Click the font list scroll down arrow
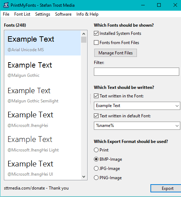The width and height of the screenshot is (181, 197). [x=84, y=177]
